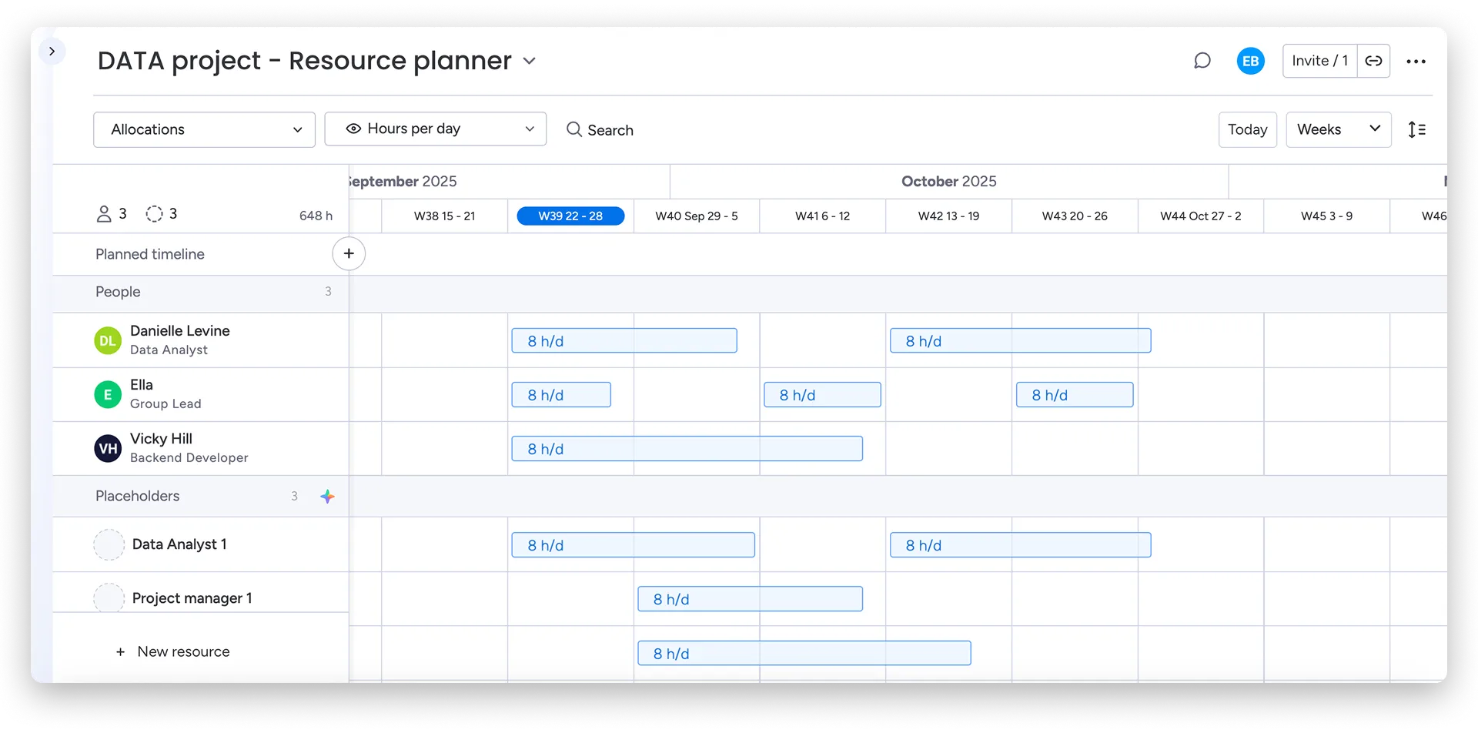The image size is (1478, 733).
Task: Open the Hours per day dropdown
Action: pyautogui.click(x=436, y=129)
